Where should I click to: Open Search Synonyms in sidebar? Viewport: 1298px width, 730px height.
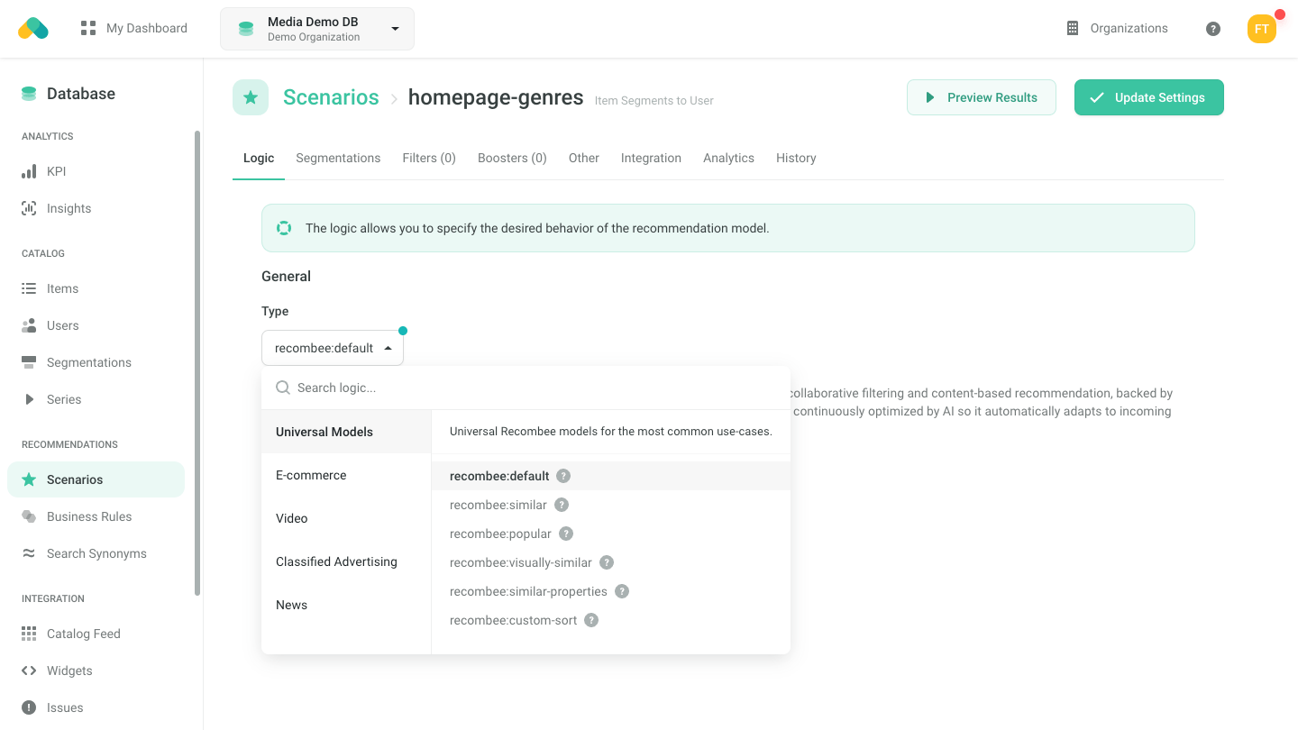click(96, 553)
